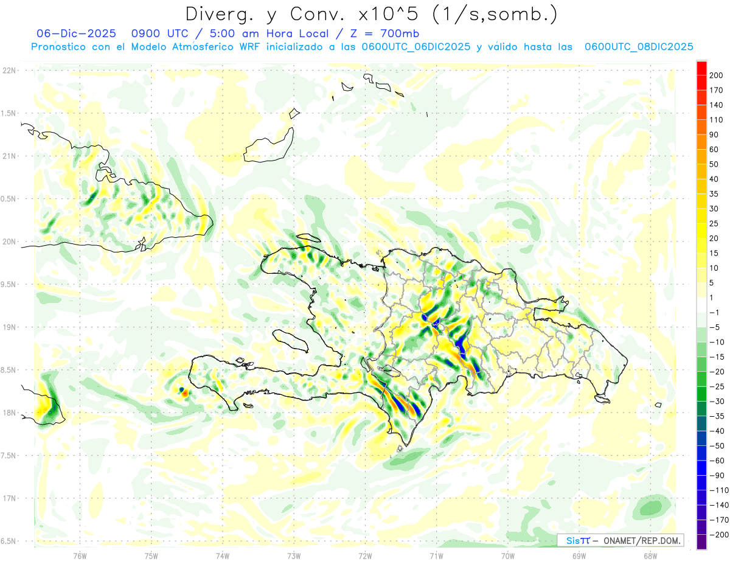
Task: Click the positive colorbar label '15'
Action: click(714, 253)
